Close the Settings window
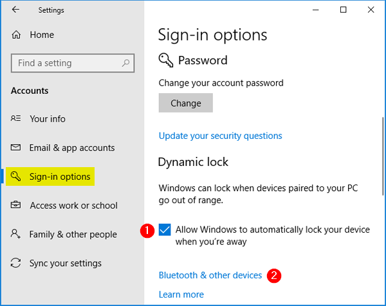Viewport: 386px width, 306px height. [x=372, y=10]
